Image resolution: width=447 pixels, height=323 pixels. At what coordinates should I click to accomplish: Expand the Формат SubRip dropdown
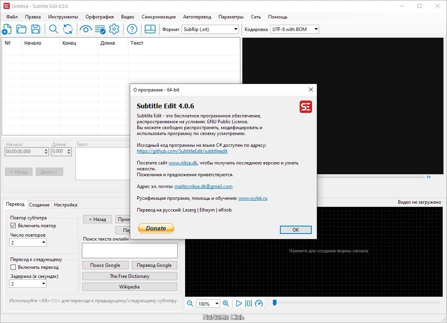[210, 29]
